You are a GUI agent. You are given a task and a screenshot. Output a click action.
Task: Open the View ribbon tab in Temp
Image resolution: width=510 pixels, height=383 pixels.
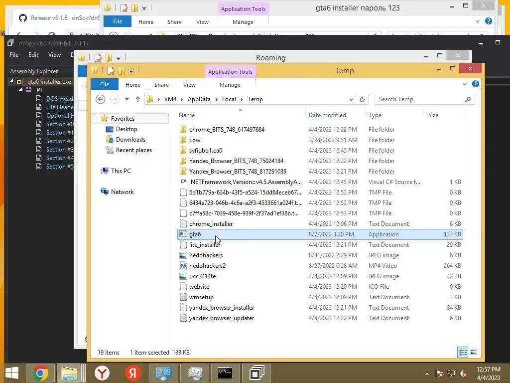189,85
